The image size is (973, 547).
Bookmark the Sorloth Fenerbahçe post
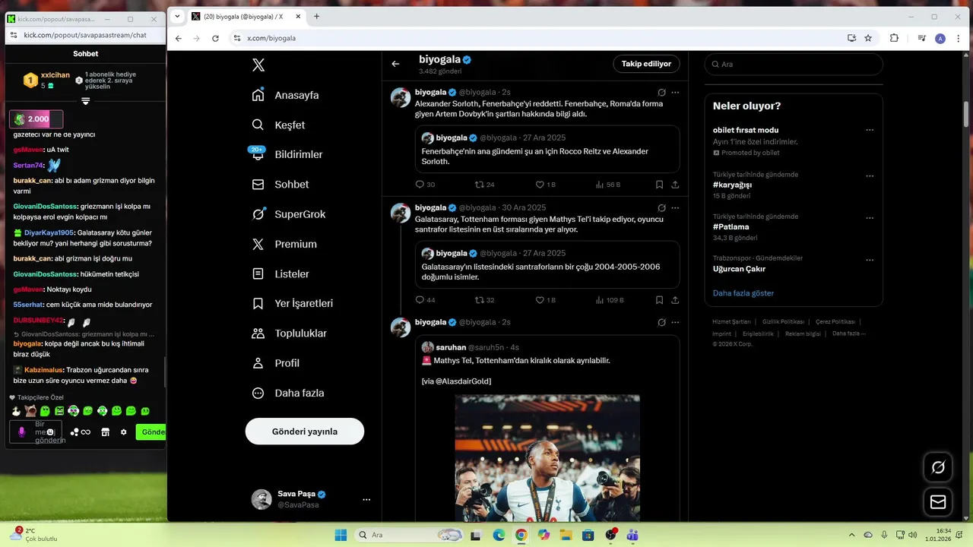point(659,185)
